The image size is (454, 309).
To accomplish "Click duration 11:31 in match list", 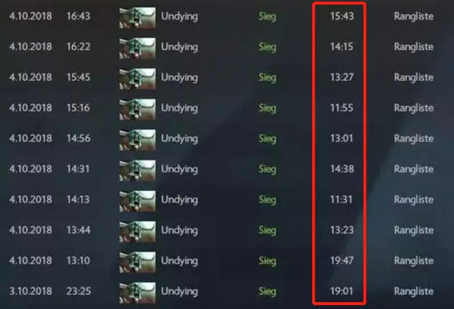I will pyautogui.click(x=342, y=200).
